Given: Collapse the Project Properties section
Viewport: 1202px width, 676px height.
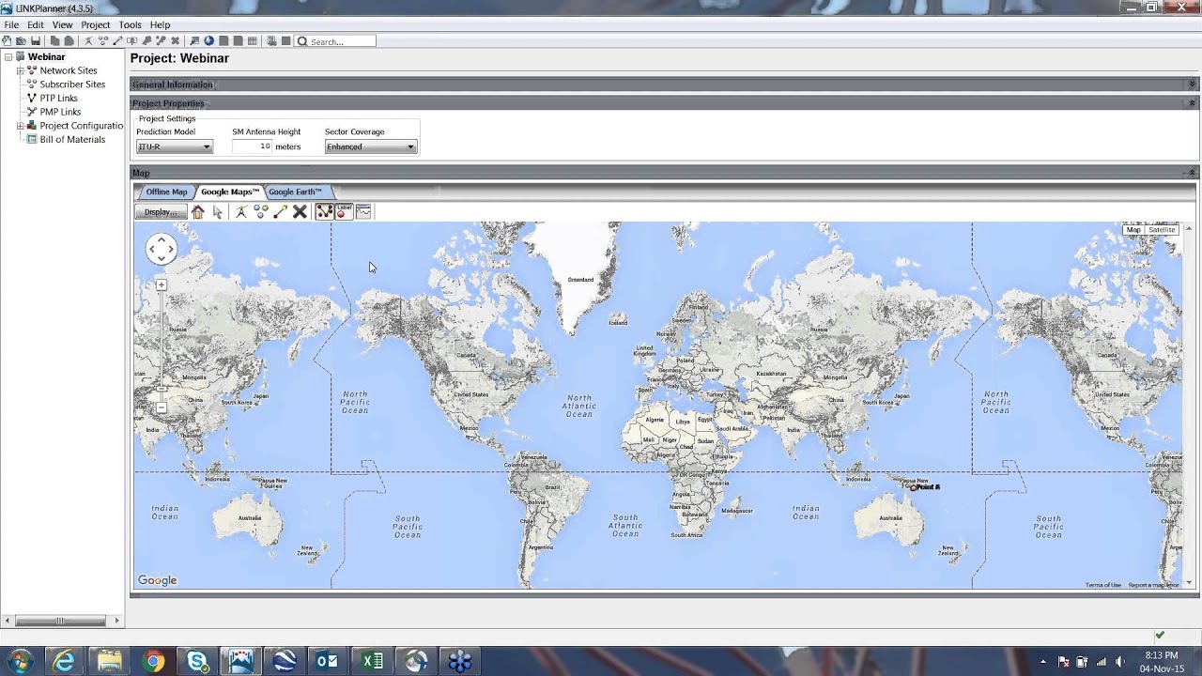Looking at the screenshot, I should pos(1192,103).
